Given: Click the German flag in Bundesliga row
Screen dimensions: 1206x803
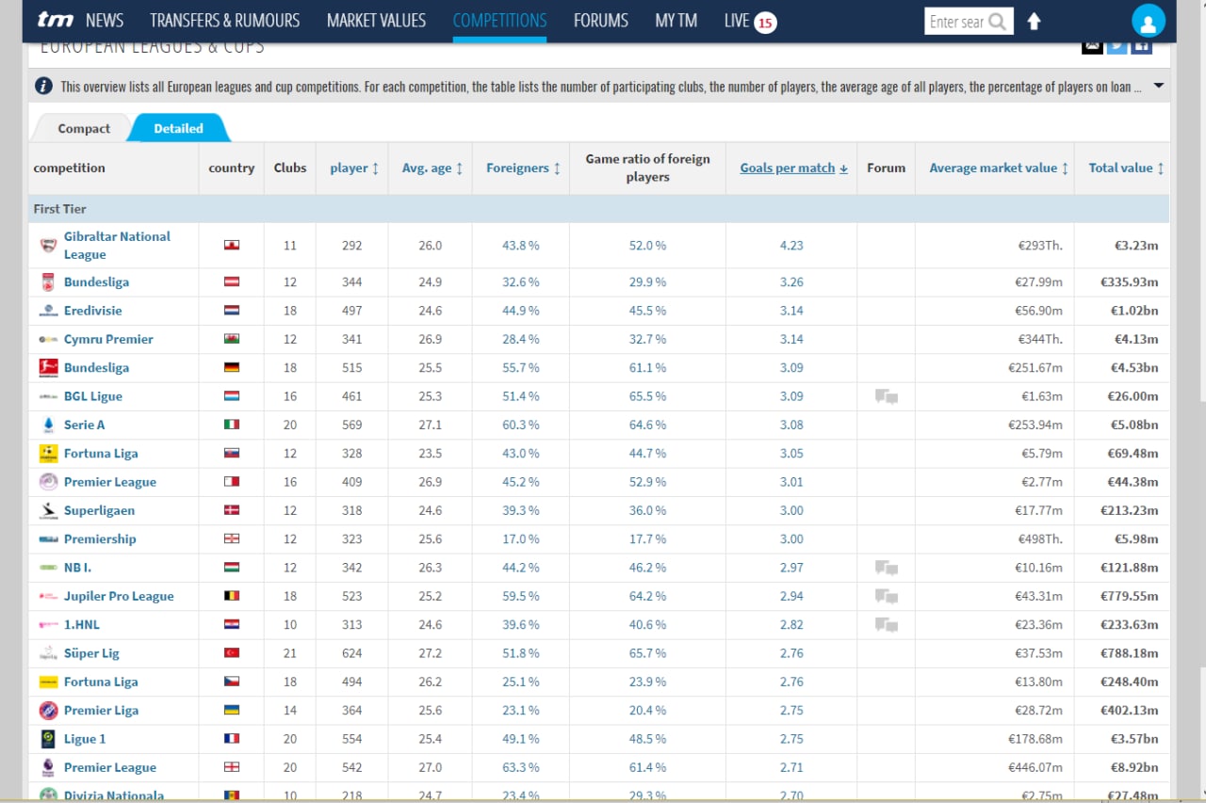Looking at the screenshot, I should [x=232, y=367].
